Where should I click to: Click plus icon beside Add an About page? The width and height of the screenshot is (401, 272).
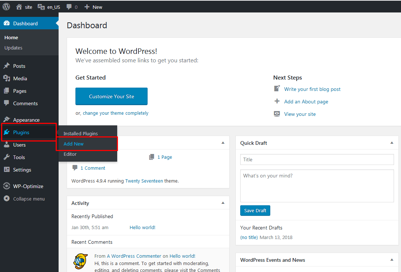277,101
